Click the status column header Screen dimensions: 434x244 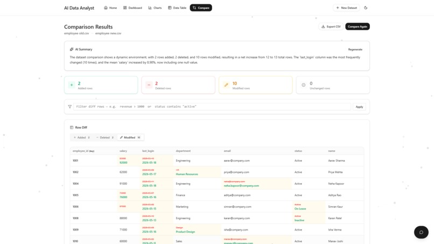click(x=298, y=151)
